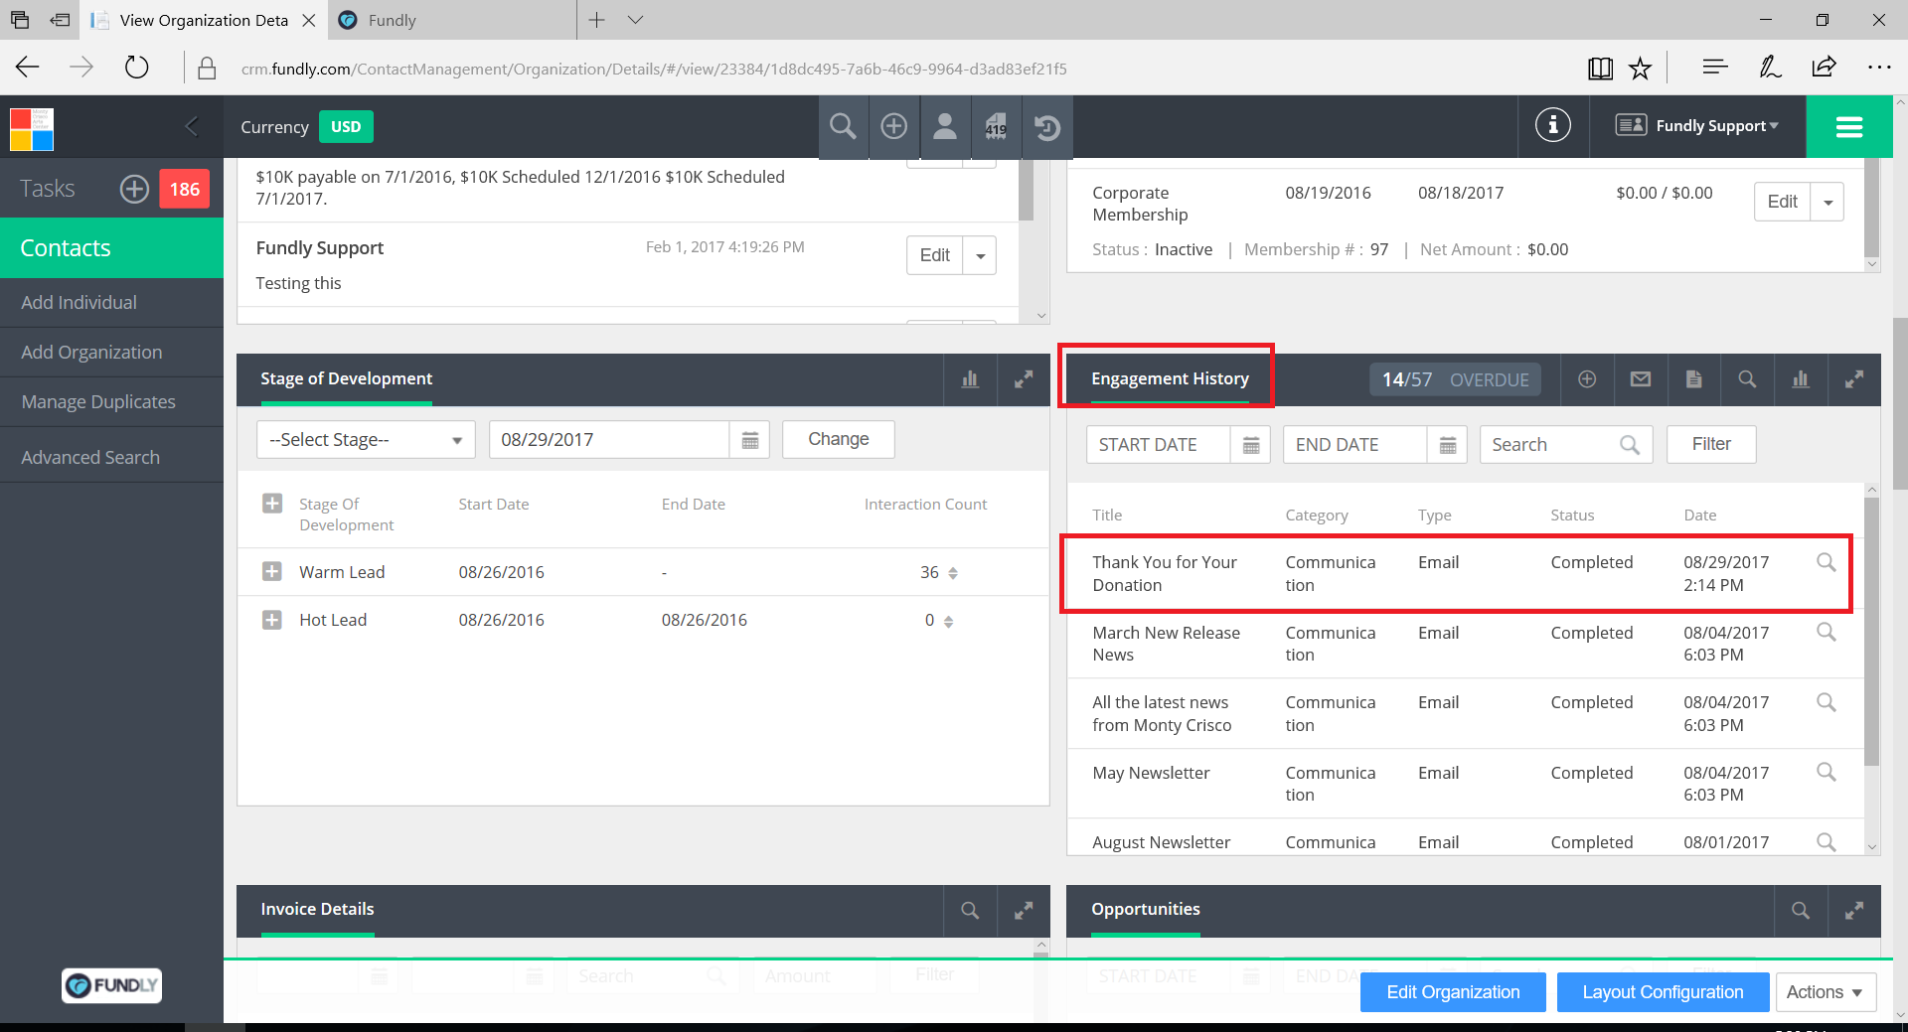
Task: Open Actions dropdown at bottom right
Action: [x=1826, y=992]
